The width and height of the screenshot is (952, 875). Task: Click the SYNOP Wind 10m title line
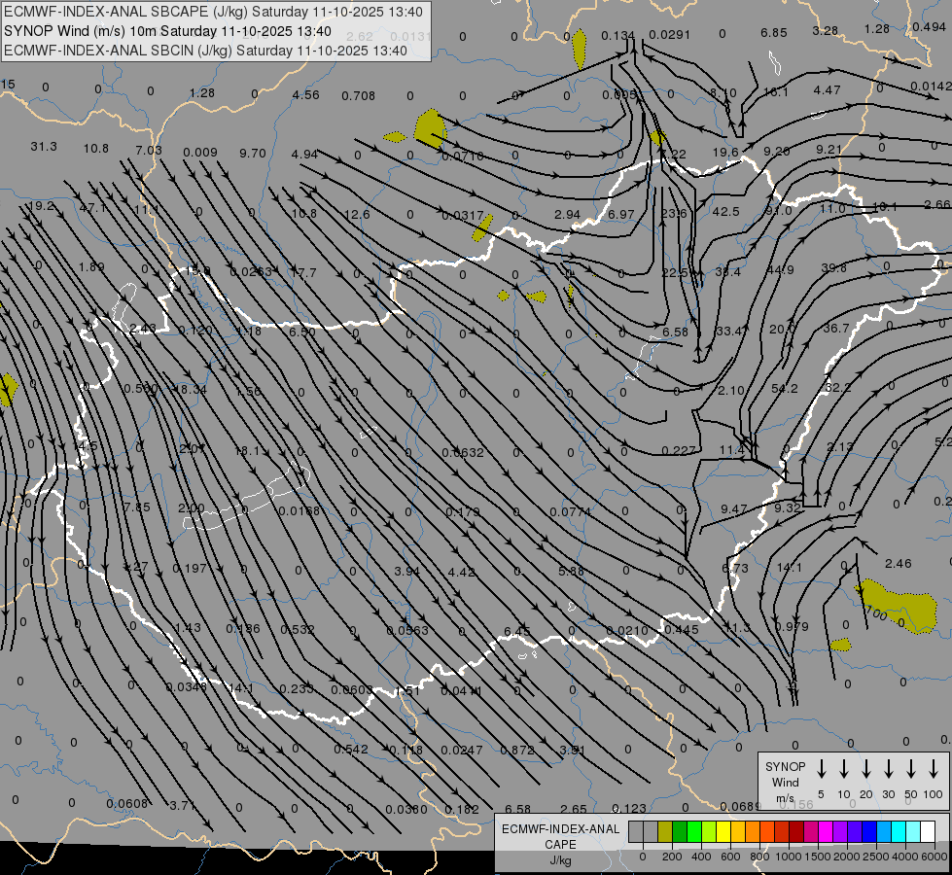tap(167, 31)
